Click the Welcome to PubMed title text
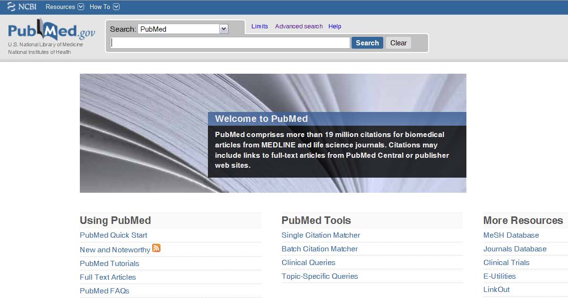 tap(261, 119)
